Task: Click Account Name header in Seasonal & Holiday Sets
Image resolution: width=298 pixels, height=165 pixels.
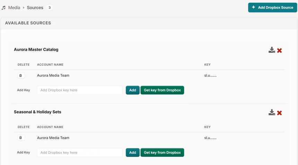Action: 50,127
